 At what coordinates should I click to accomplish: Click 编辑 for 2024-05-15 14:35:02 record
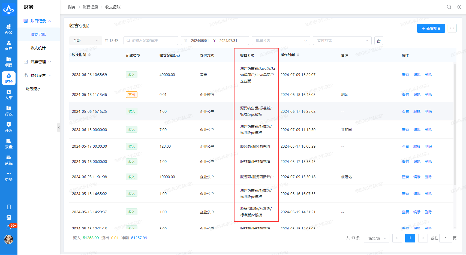[x=417, y=194]
